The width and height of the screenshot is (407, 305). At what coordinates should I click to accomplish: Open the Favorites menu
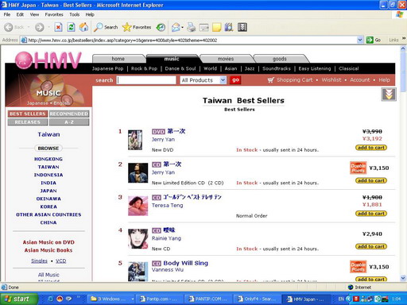pyautogui.click(x=54, y=14)
